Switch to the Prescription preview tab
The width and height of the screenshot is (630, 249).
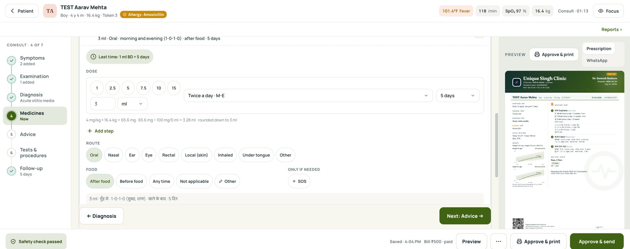[599, 49]
